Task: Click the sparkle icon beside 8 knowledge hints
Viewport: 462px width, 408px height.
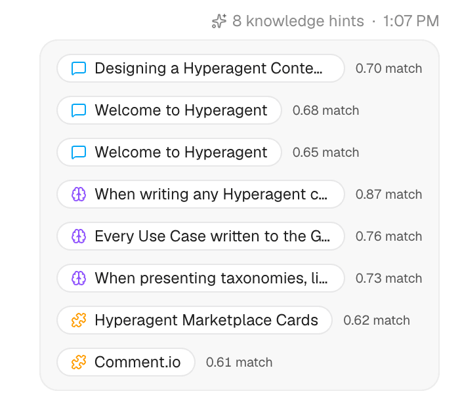Action: (219, 21)
